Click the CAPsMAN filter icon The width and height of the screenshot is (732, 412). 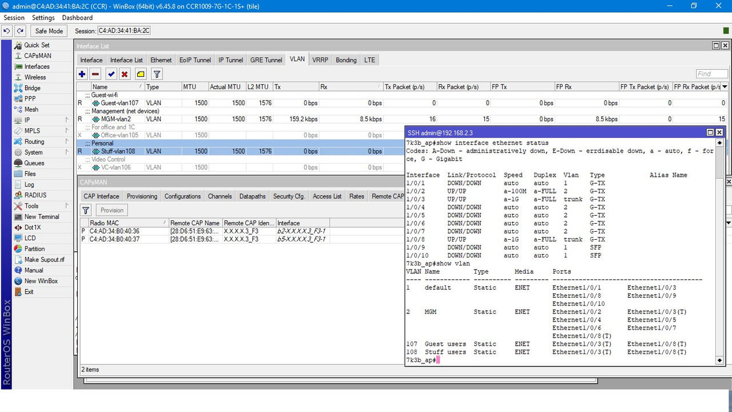tap(86, 210)
